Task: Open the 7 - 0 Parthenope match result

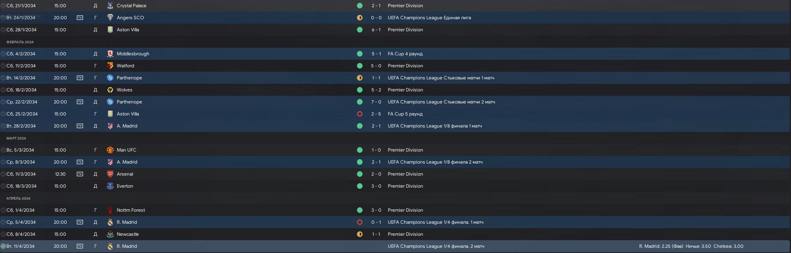Action: pyautogui.click(x=376, y=102)
